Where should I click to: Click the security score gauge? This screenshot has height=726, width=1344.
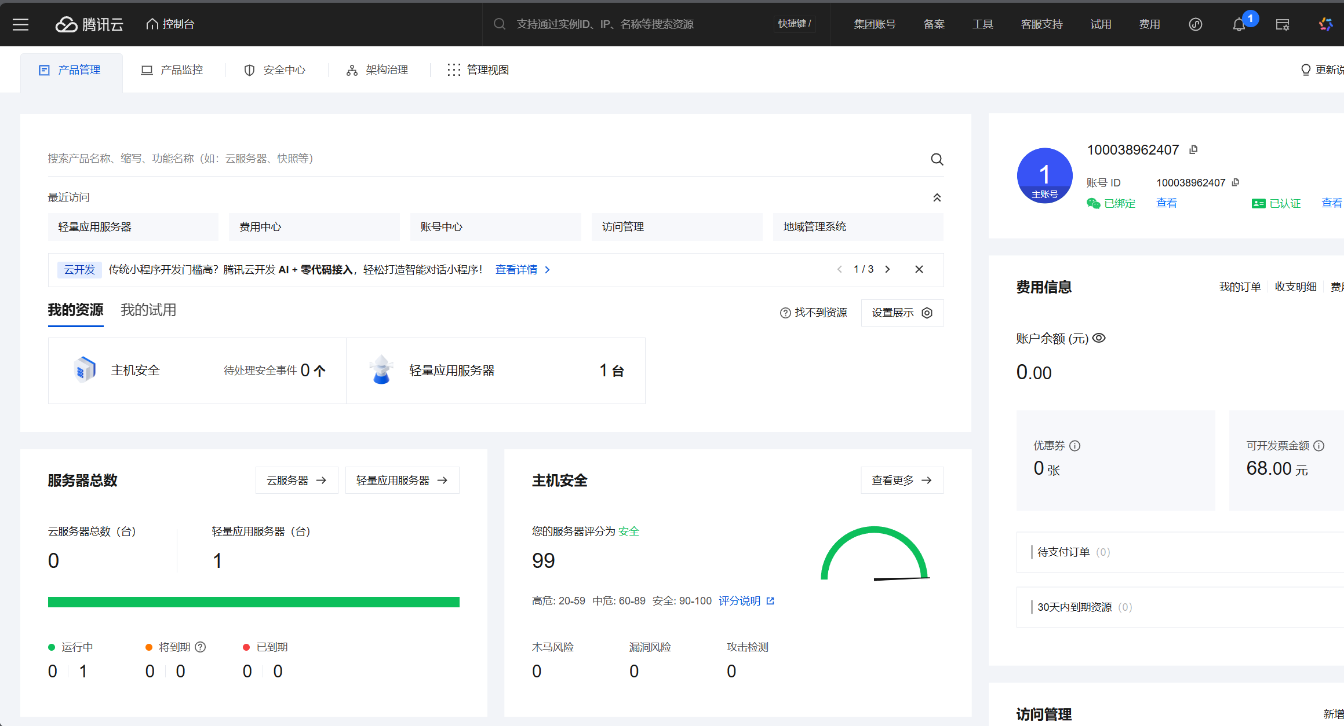click(x=875, y=553)
